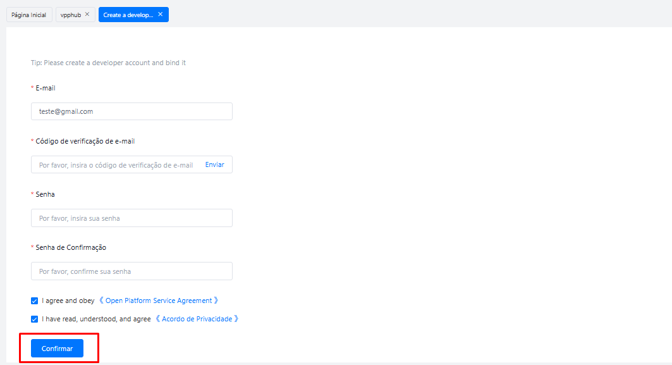Click the E-mail field containing teste@gmail.com
Image resolution: width=672 pixels, height=365 pixels.
(x=131, y=111)
